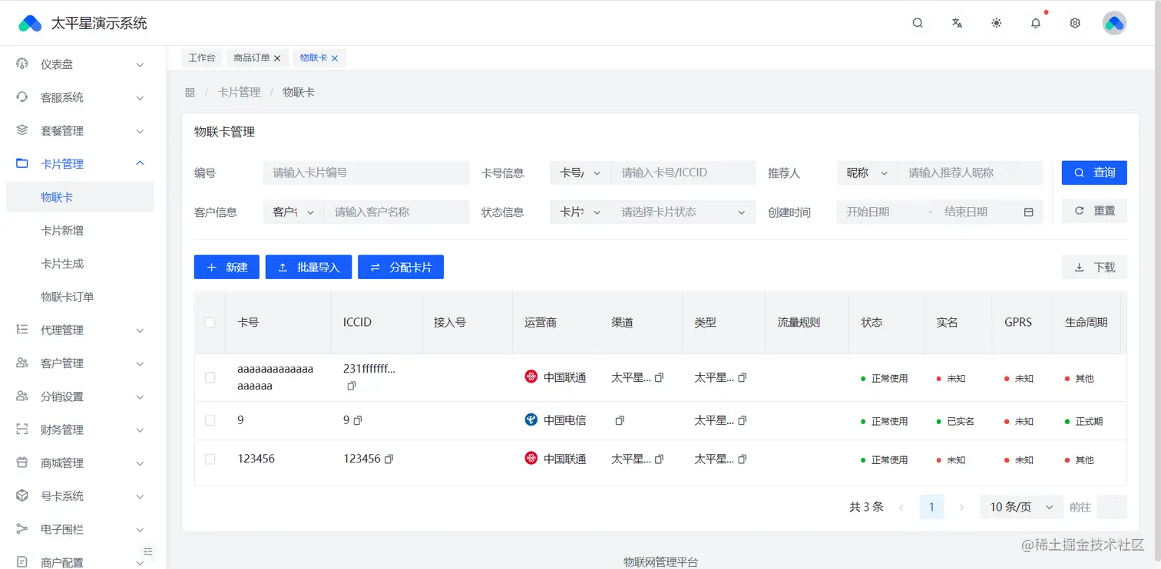
Task: Click the header search icon
Action: pyautogui.click(x=918, y=23)
